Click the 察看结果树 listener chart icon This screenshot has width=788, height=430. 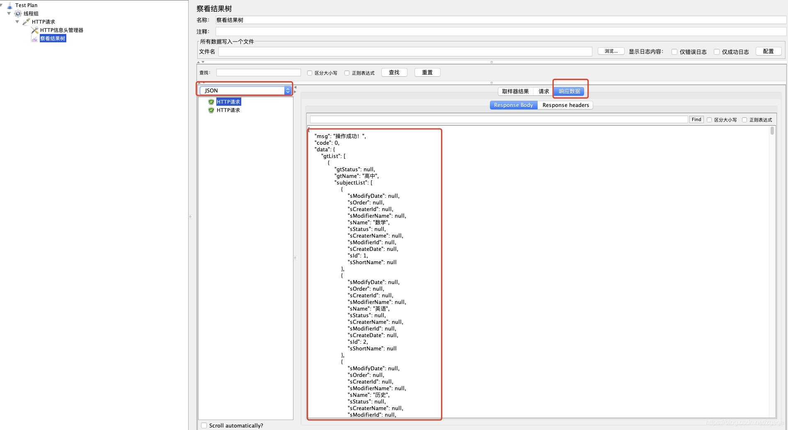point(35,39)
